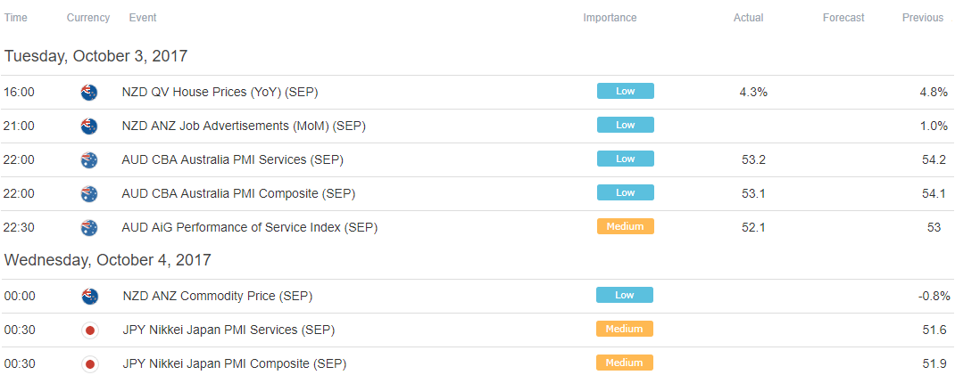The height and width of the screenshot is (375, 955).
Task: Click the Australia flag beside CBA PMI Services
Action: pos(89,160)
